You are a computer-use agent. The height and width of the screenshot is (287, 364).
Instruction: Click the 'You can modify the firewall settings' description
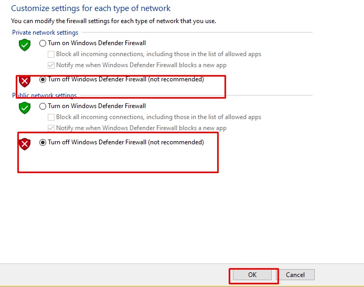coord(113,21)
